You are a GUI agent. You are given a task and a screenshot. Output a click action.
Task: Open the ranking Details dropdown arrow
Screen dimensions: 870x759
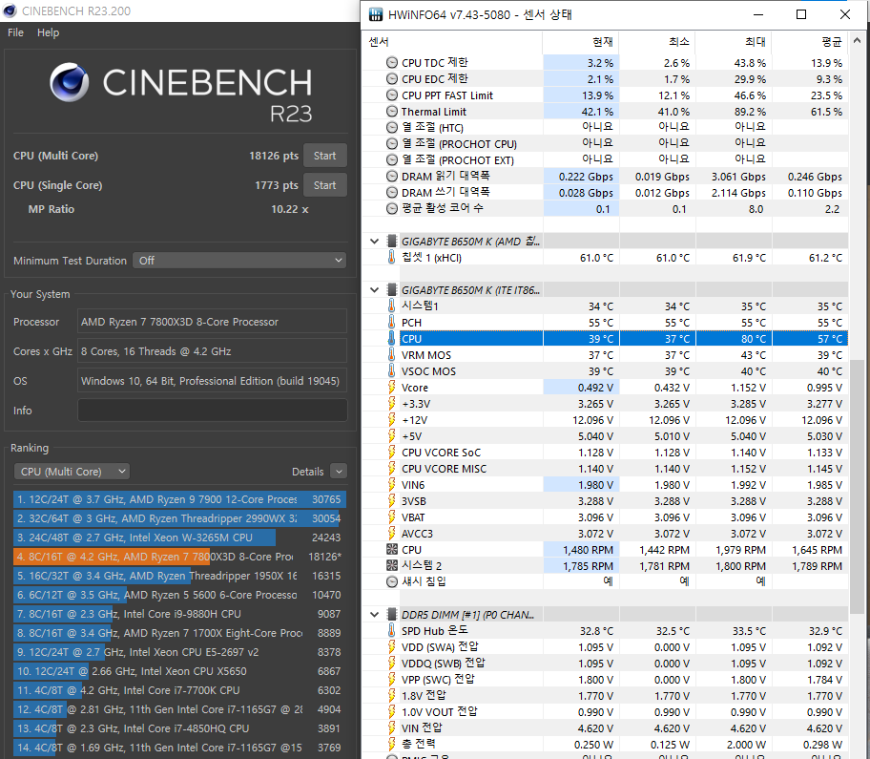coord(339,472)
